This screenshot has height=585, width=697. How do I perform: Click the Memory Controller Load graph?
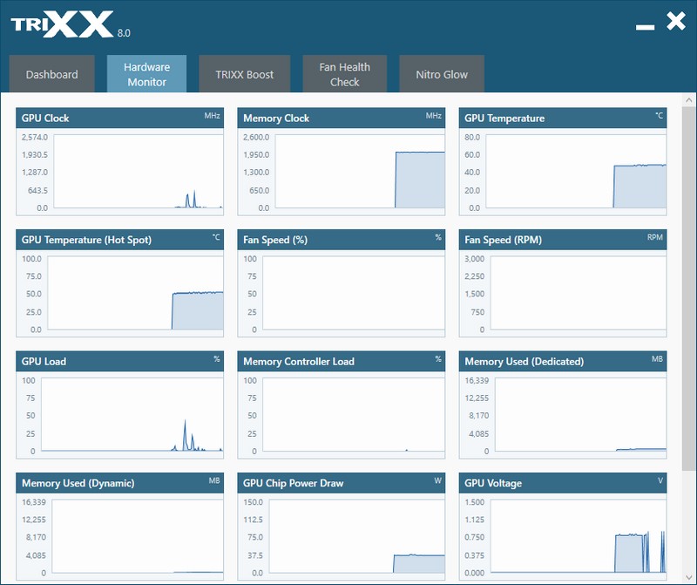coord(354,415)
